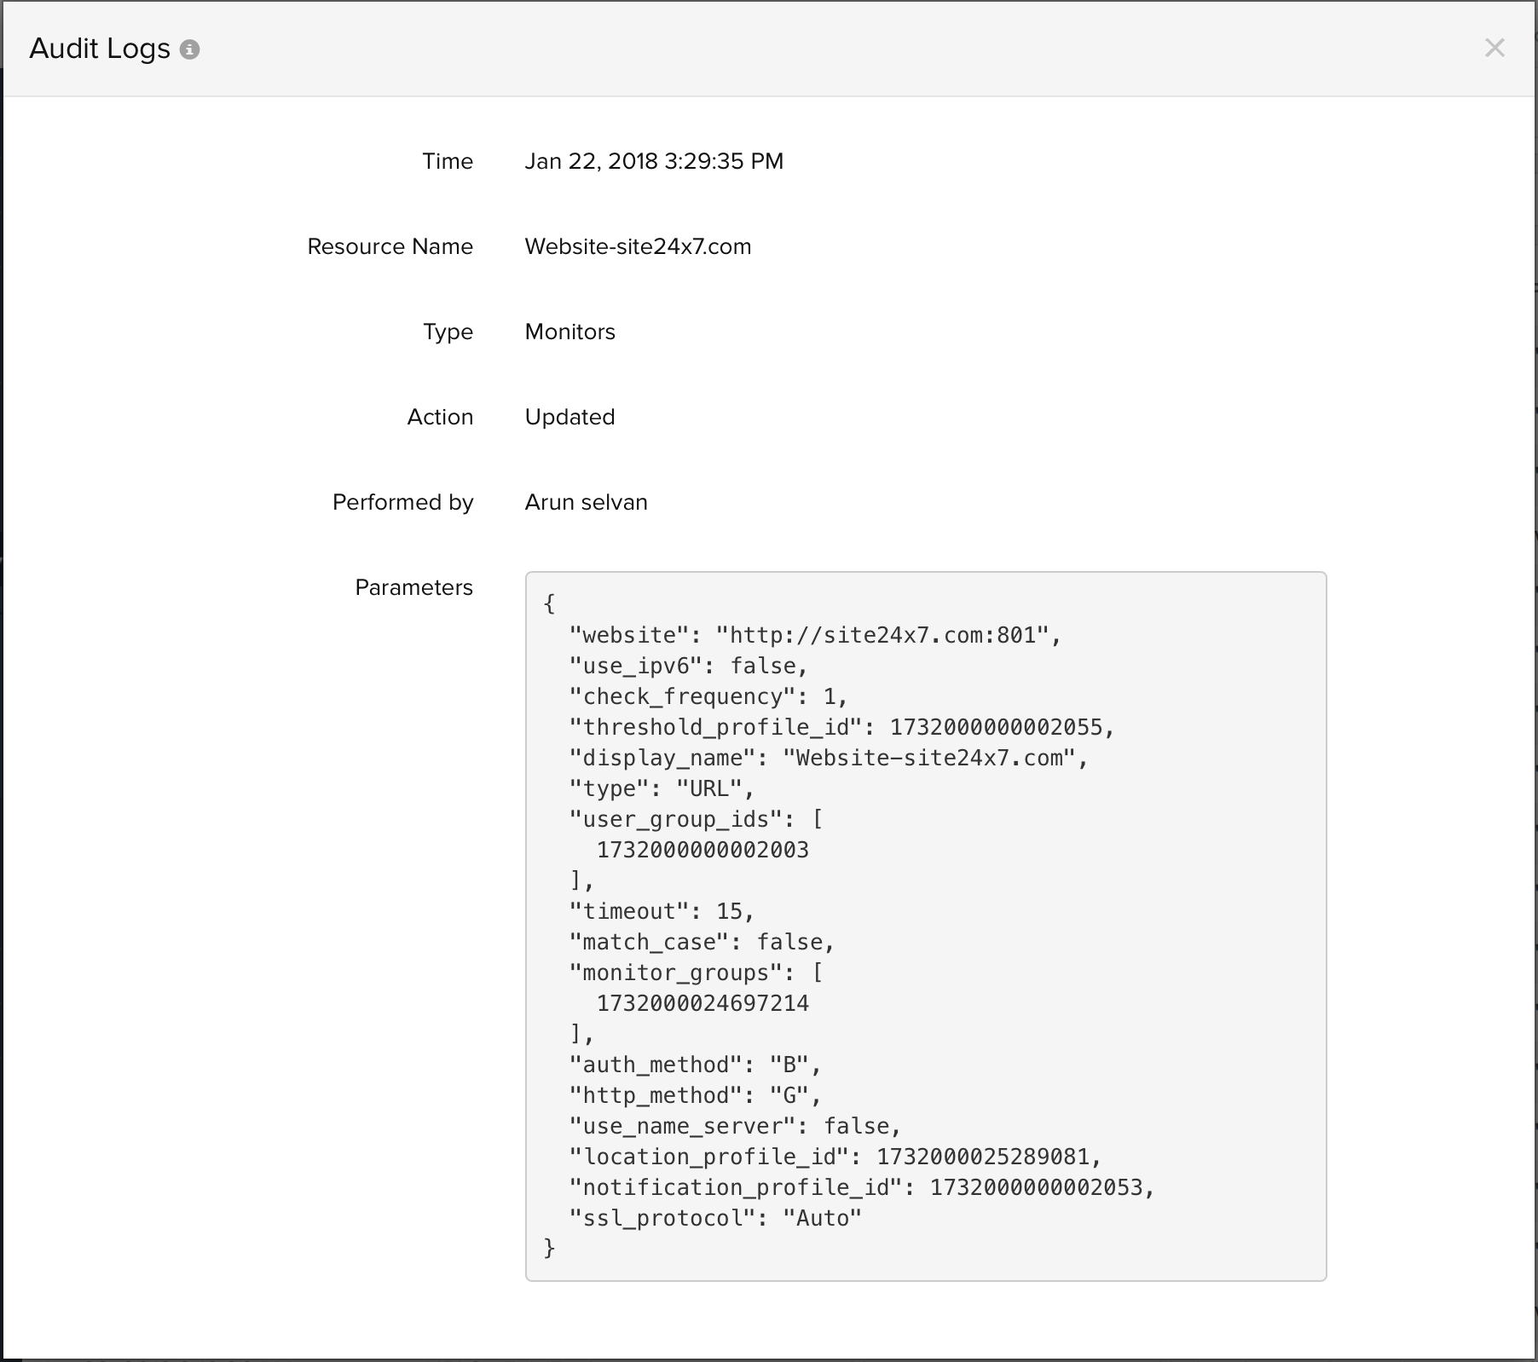This screenshot has height=1362, width=1538.
Task: Click the timestamp Jan 22, 2018 3:29:35 PM
Action: click(653, 161)
